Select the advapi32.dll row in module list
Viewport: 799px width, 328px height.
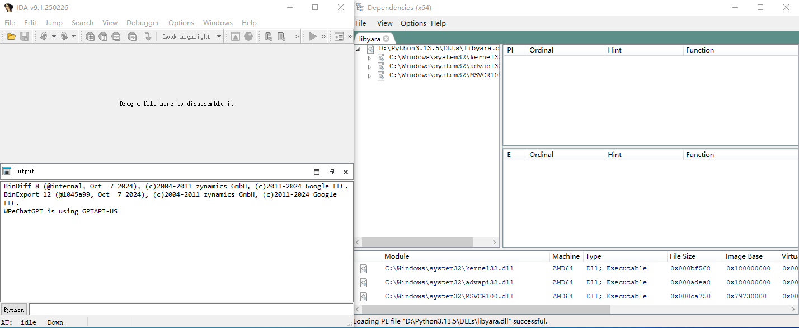pos(449,283)
